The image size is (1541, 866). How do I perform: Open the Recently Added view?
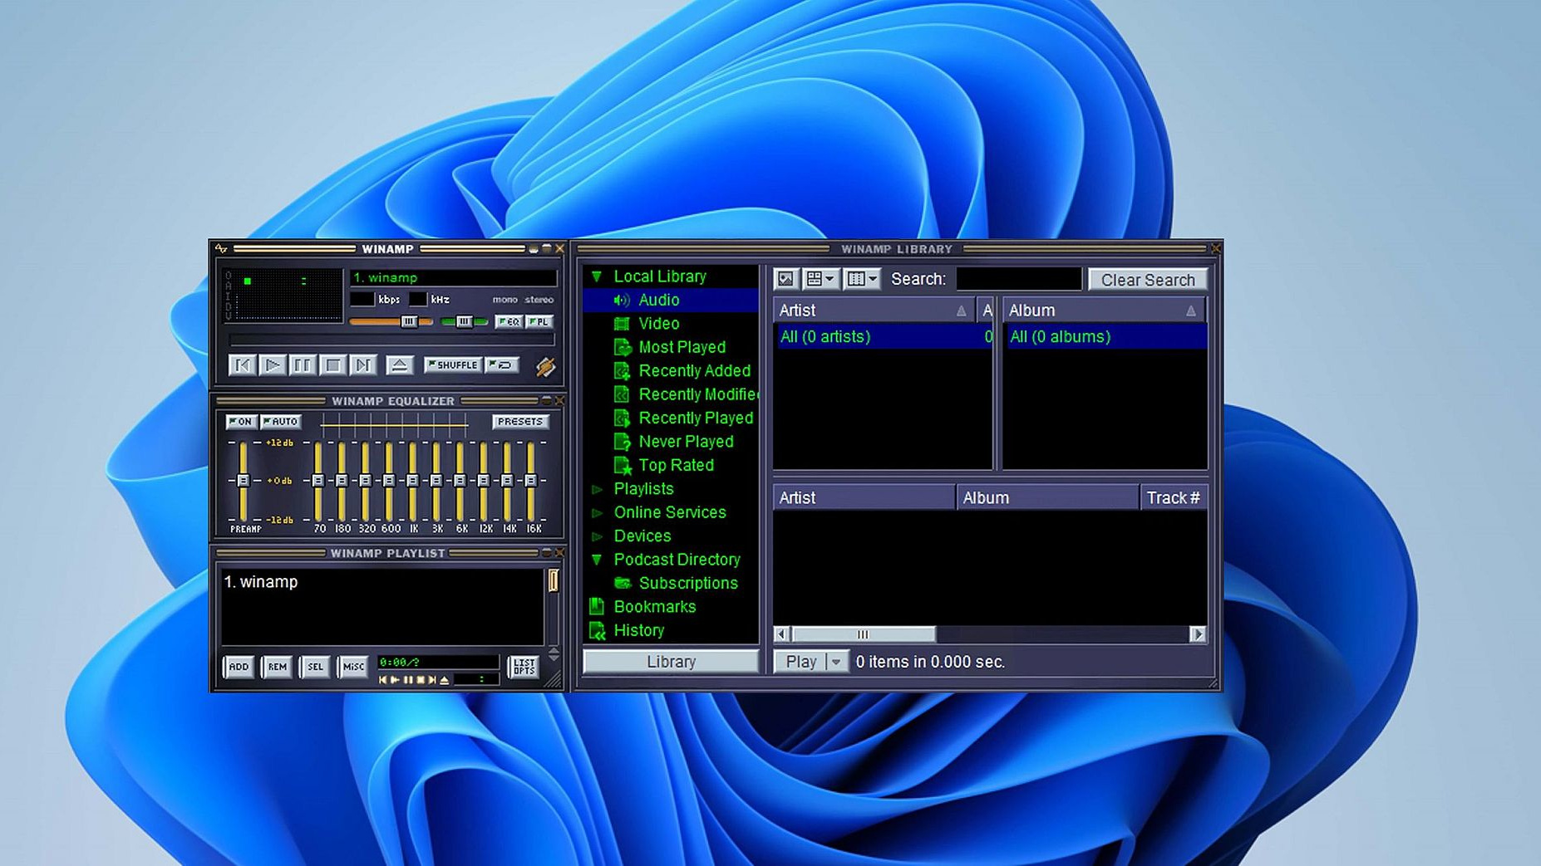click(x=695, y=371)
